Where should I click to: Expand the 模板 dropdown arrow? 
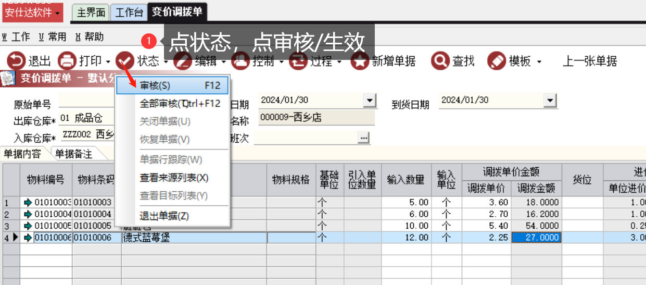point(539,62)
